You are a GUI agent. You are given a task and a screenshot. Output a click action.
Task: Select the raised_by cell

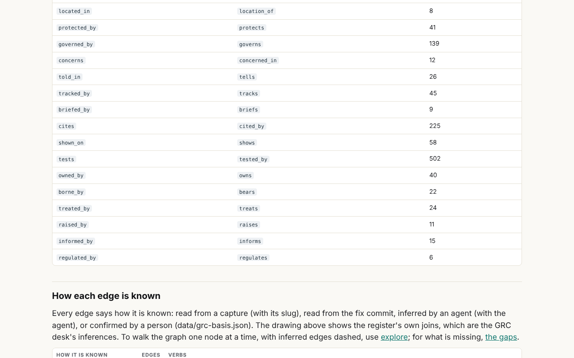click(73, 225)
